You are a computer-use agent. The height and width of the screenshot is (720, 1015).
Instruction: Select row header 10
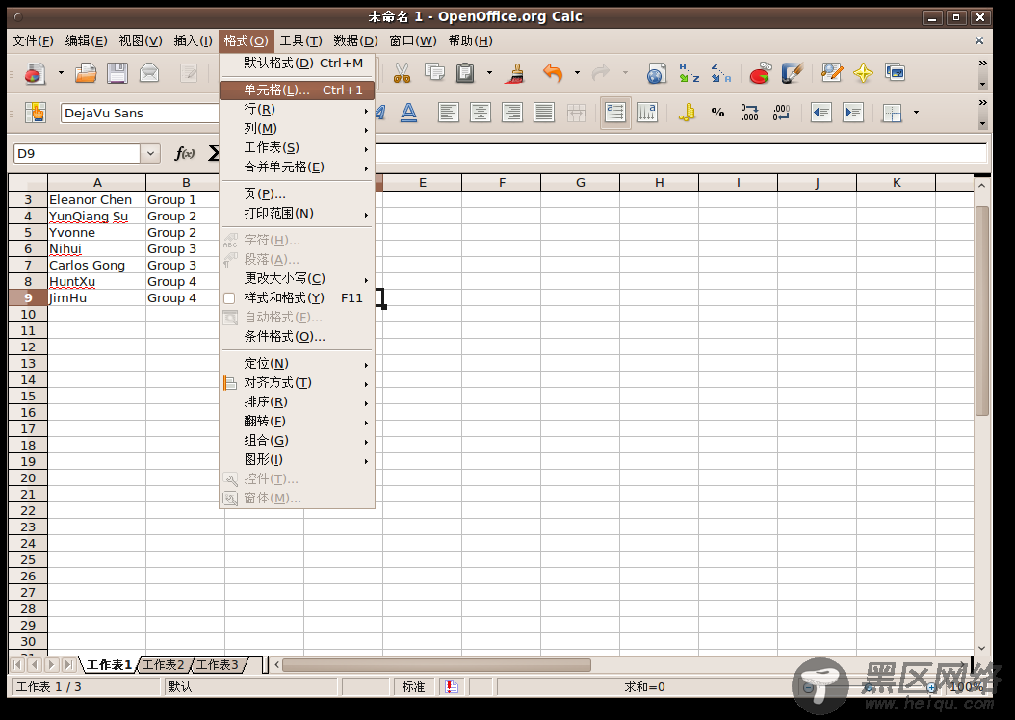(28, 315)
